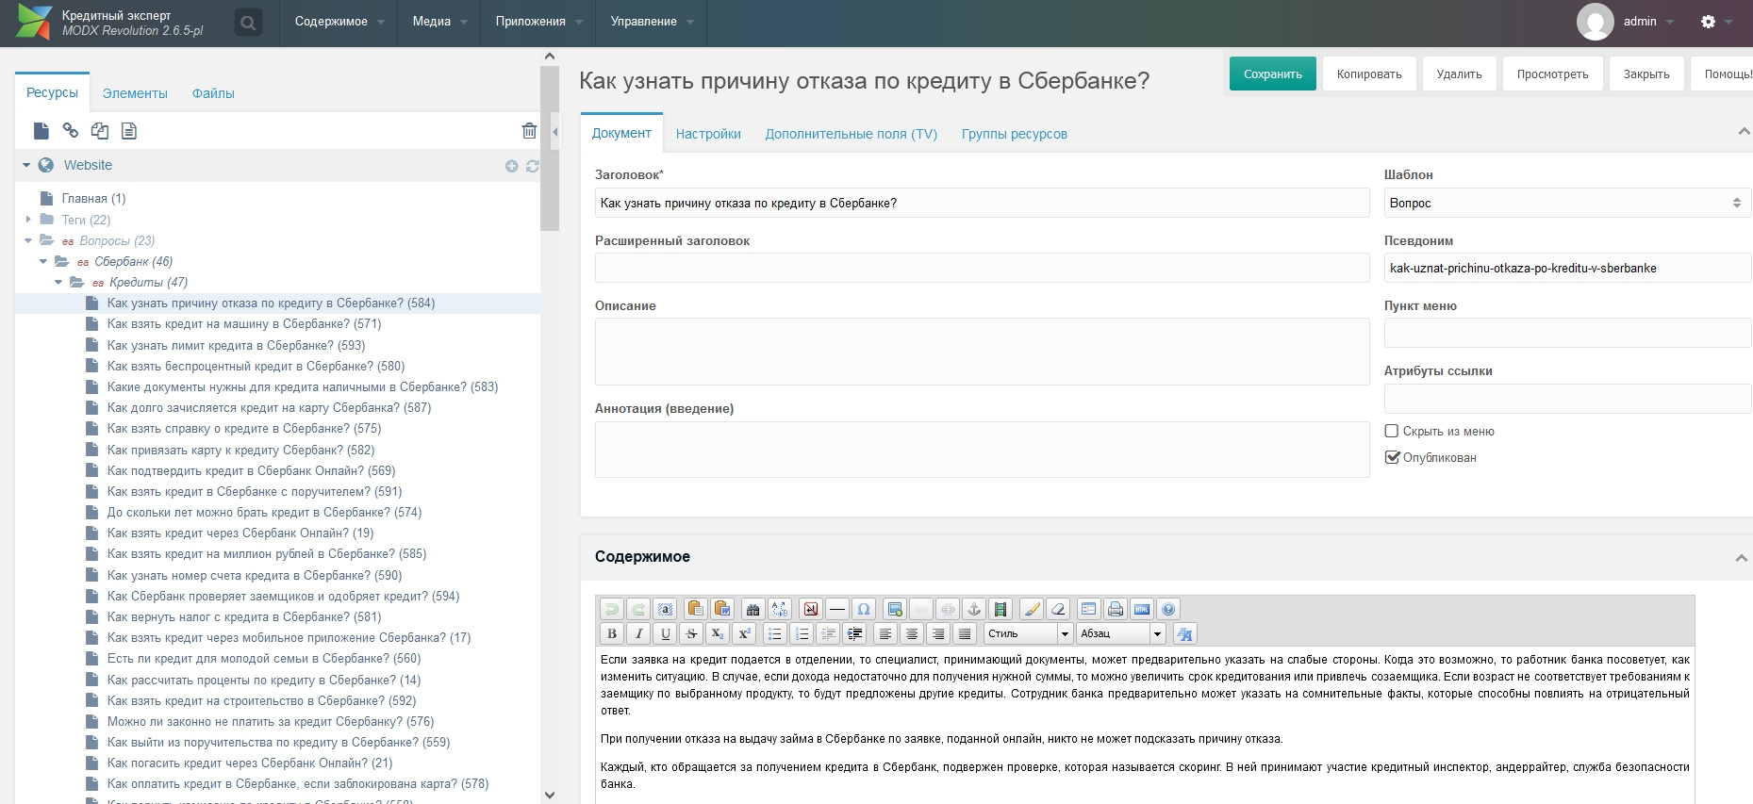Open the 'Группы ресурсов' tab

[1015, 134]
